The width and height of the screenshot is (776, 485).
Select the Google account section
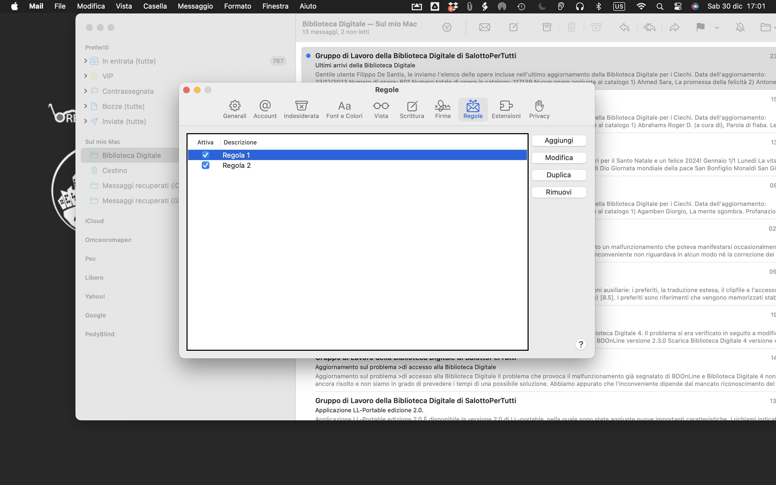point(95,315)
